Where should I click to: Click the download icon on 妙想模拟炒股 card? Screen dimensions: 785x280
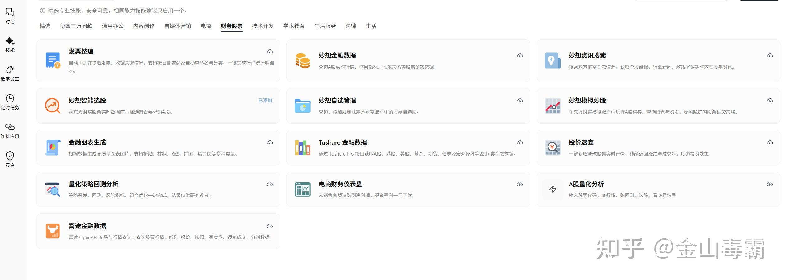pos(770,101)
